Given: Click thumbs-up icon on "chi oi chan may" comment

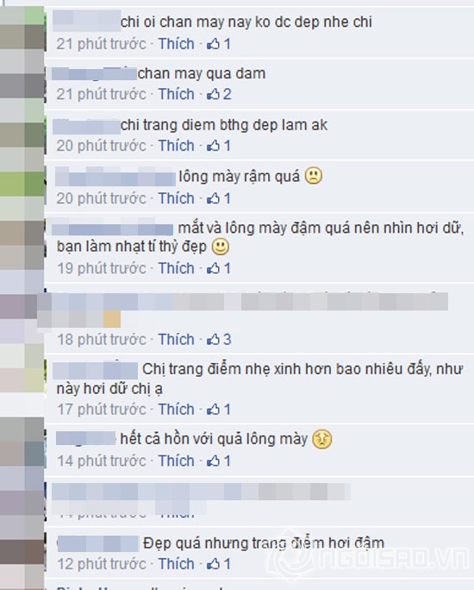Looking at the screenshot, I should [213, 44].
